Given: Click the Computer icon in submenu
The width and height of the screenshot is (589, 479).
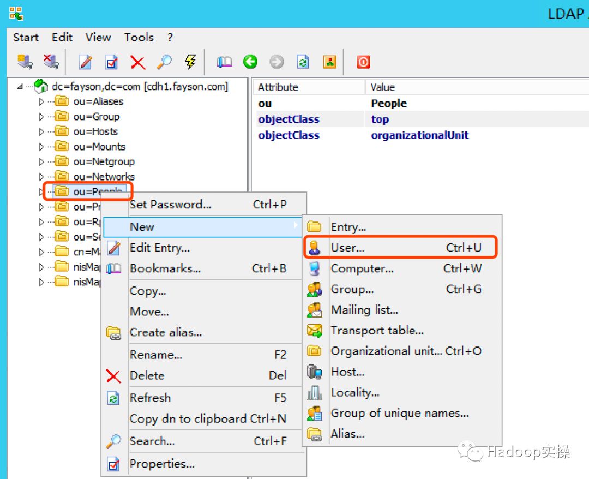Looking at the screenshot, I should click(315, 268).
